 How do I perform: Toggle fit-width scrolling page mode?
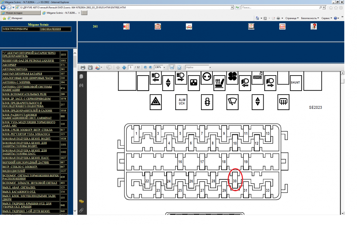tap(172, 67)
